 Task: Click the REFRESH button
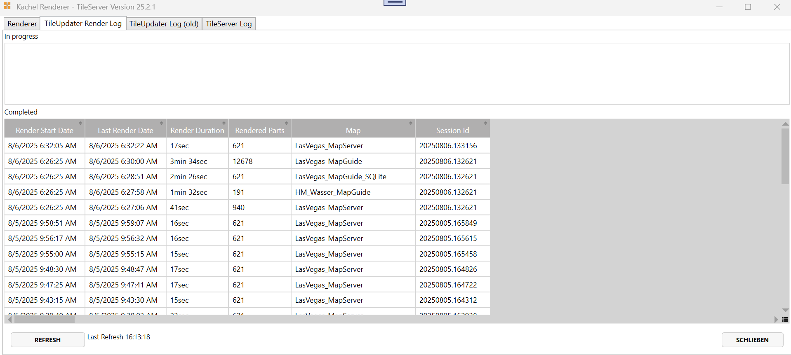coord(47,340)
